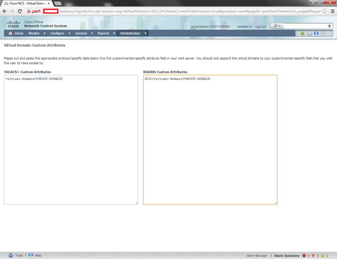The height and width of the screenshot is (259, 337).
Task: Expand the Monitor menu arrow
Action: 44,33
